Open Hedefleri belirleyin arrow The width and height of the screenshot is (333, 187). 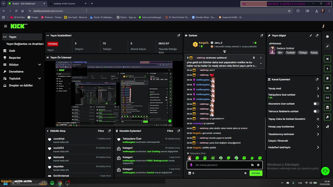pyautogui.click(x=318, y=147)
